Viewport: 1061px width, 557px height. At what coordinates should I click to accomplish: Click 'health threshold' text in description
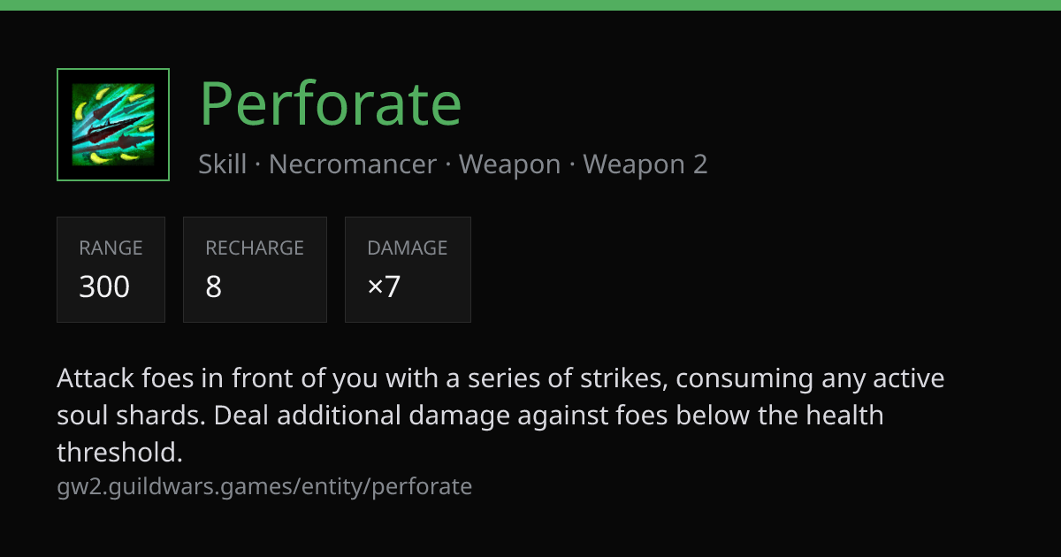[470, 434]
